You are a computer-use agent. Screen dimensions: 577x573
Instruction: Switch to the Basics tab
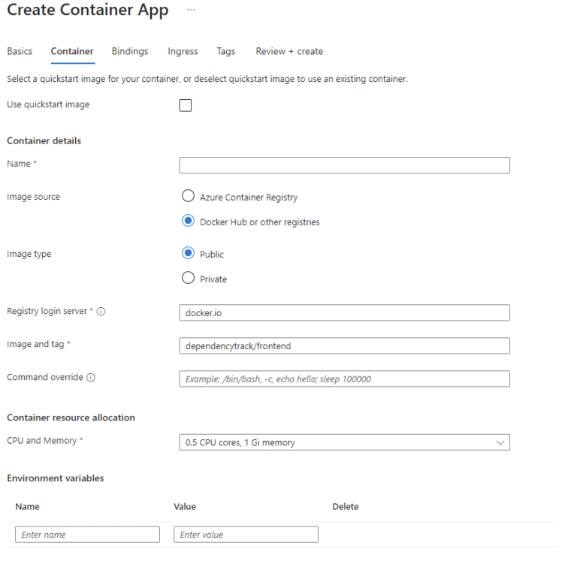coord(20,51)
